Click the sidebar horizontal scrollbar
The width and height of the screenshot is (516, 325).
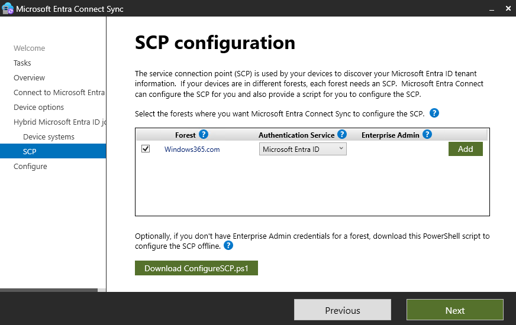(x=49, y=290)
